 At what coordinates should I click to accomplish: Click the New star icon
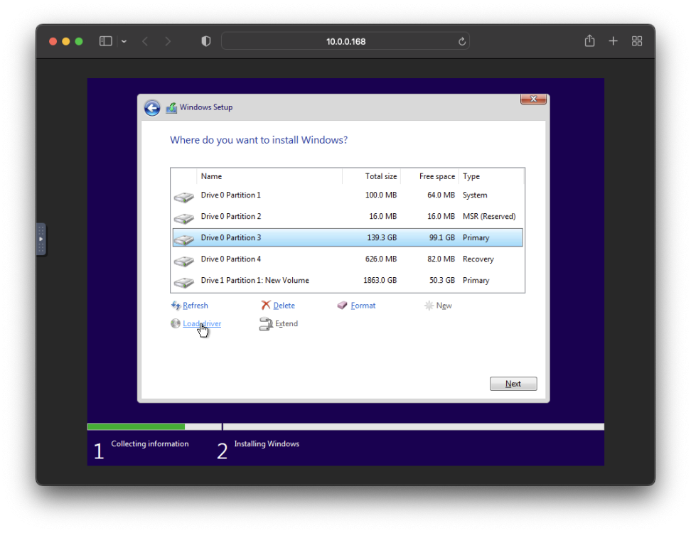(x=429, y=306)
